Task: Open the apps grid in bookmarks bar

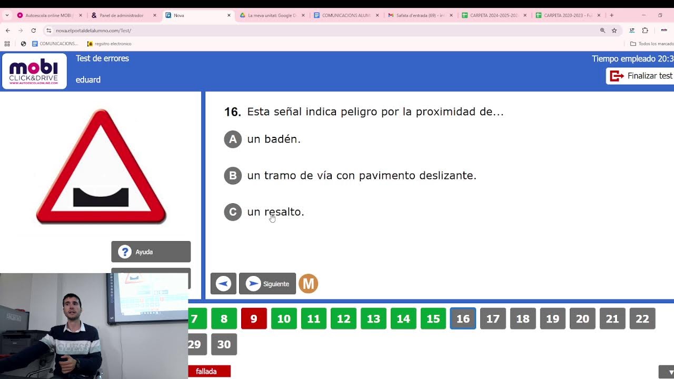Action: [x=7, y=44]
